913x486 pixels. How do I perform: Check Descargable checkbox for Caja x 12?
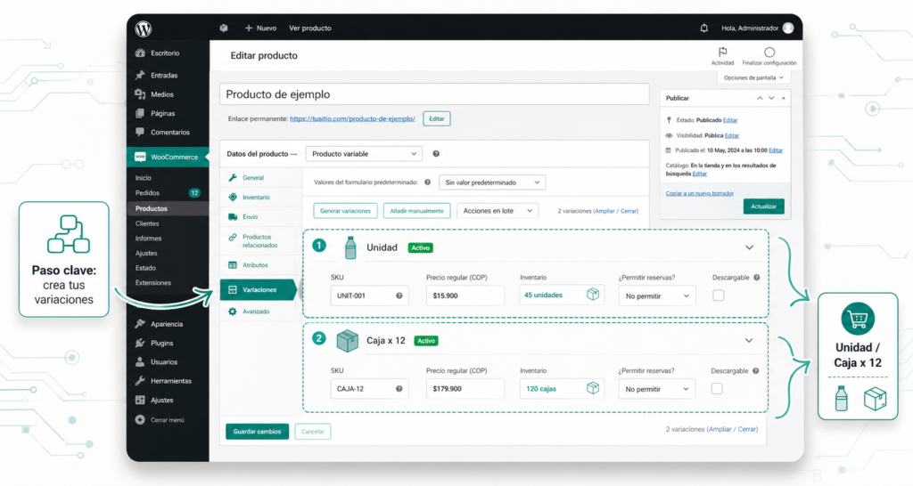coord(718,388)
